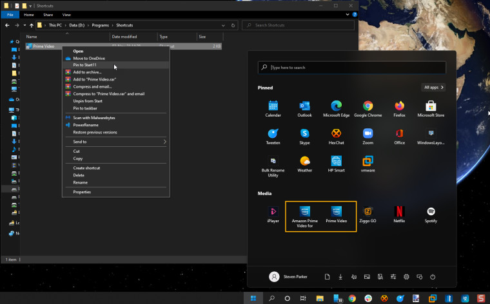Screen dimensions: 490x304
Task: Open Amazon Prime Video for Windows tile
Action: [x=304, y=216]
